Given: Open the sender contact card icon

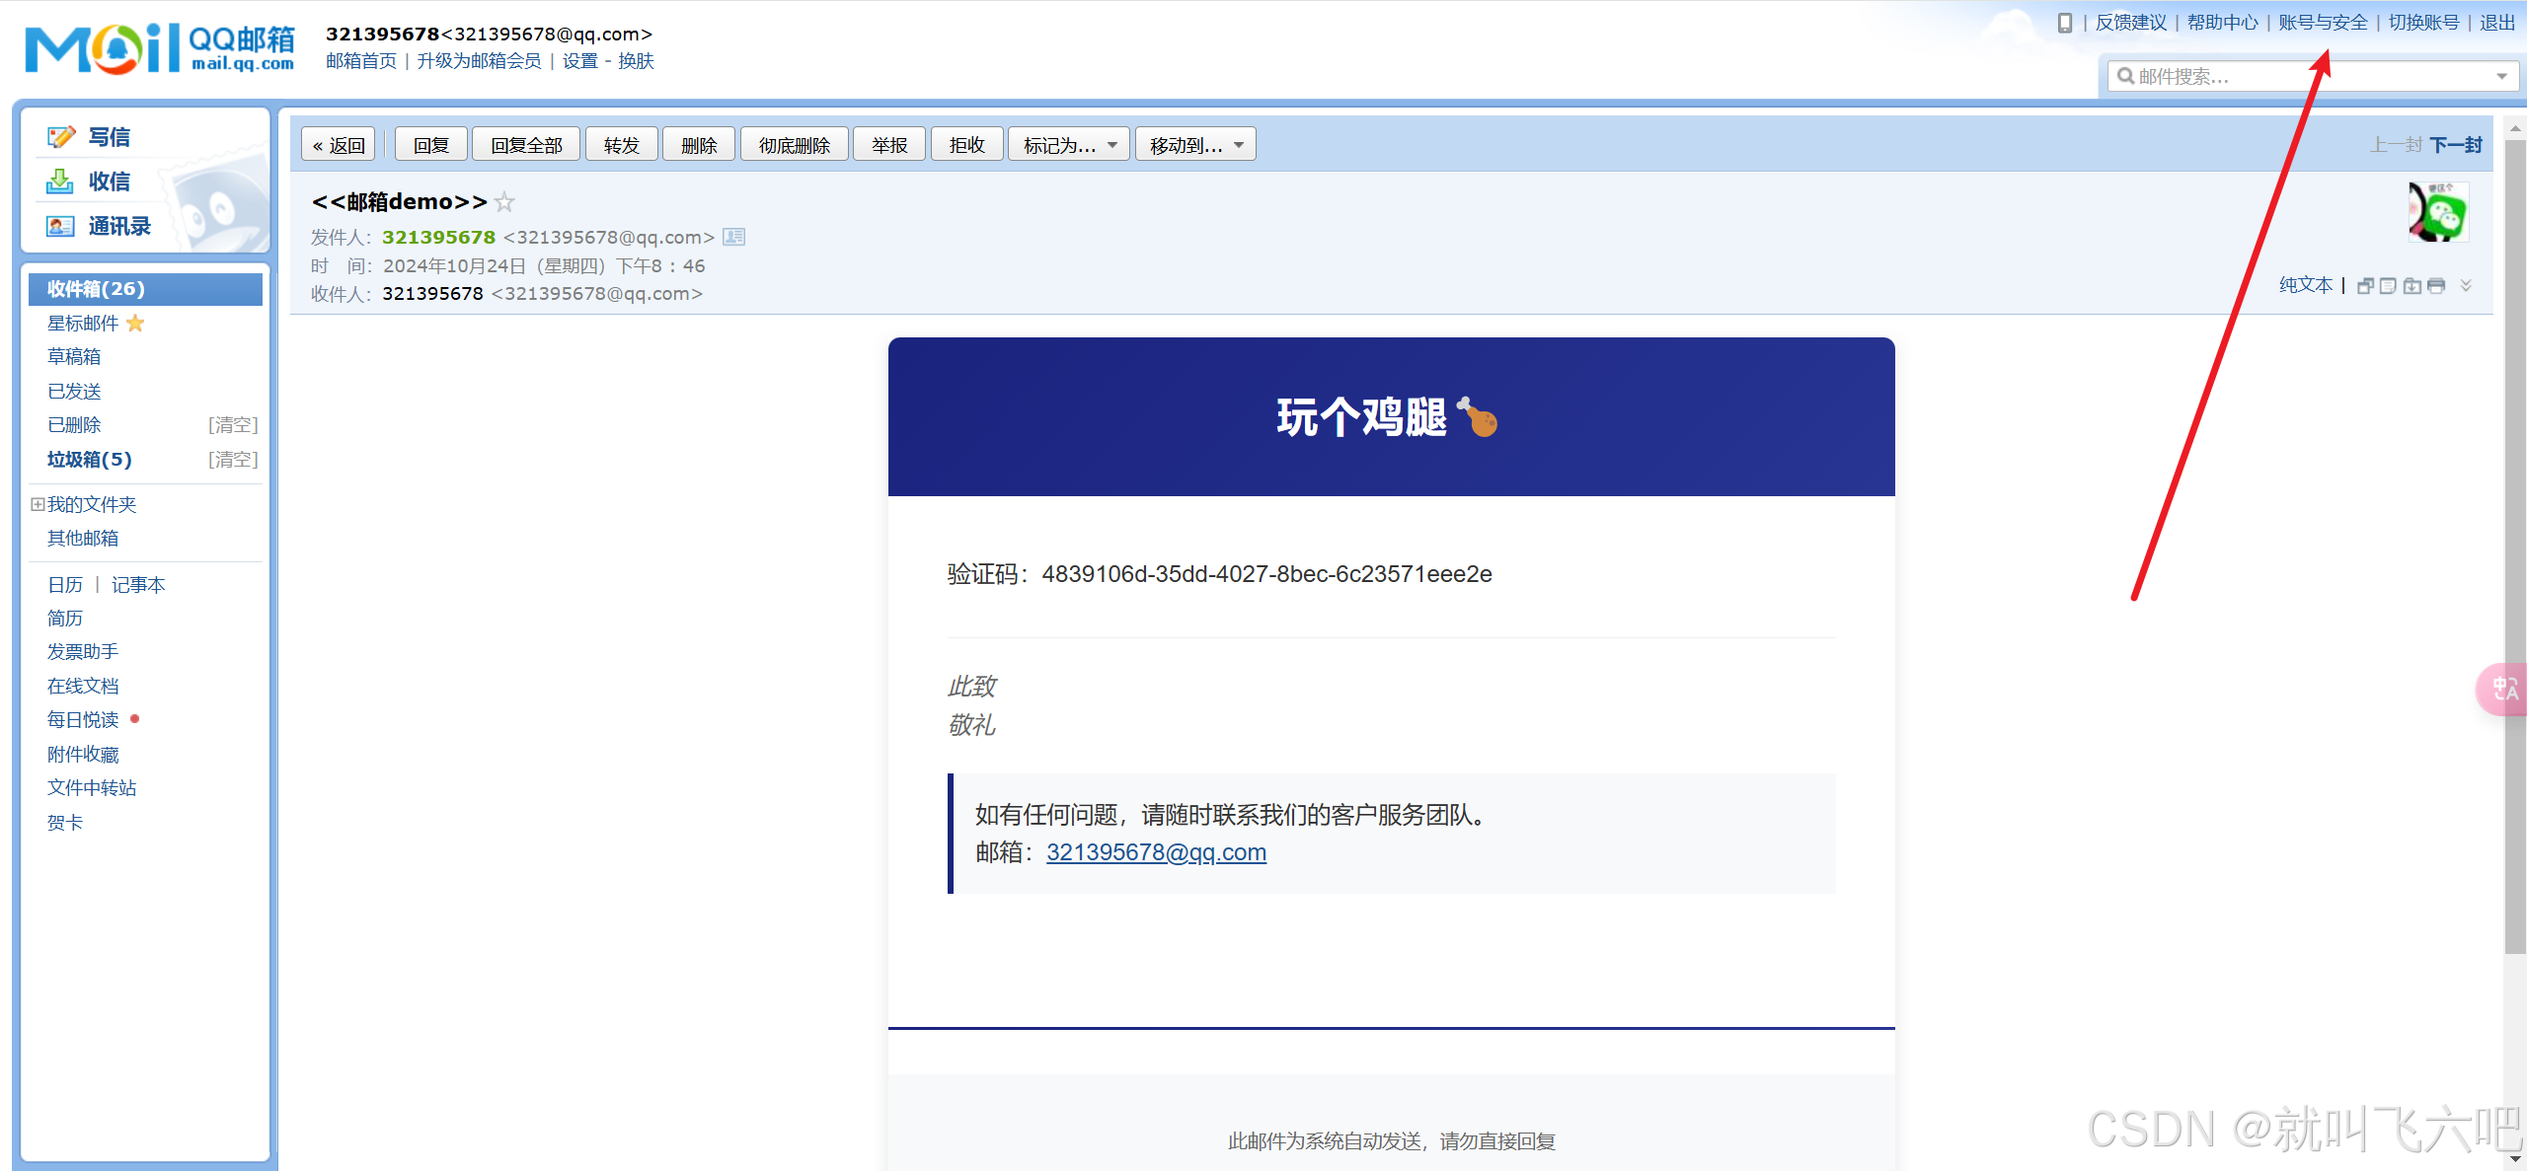Looking at the screenshot, I should point(733,237).
